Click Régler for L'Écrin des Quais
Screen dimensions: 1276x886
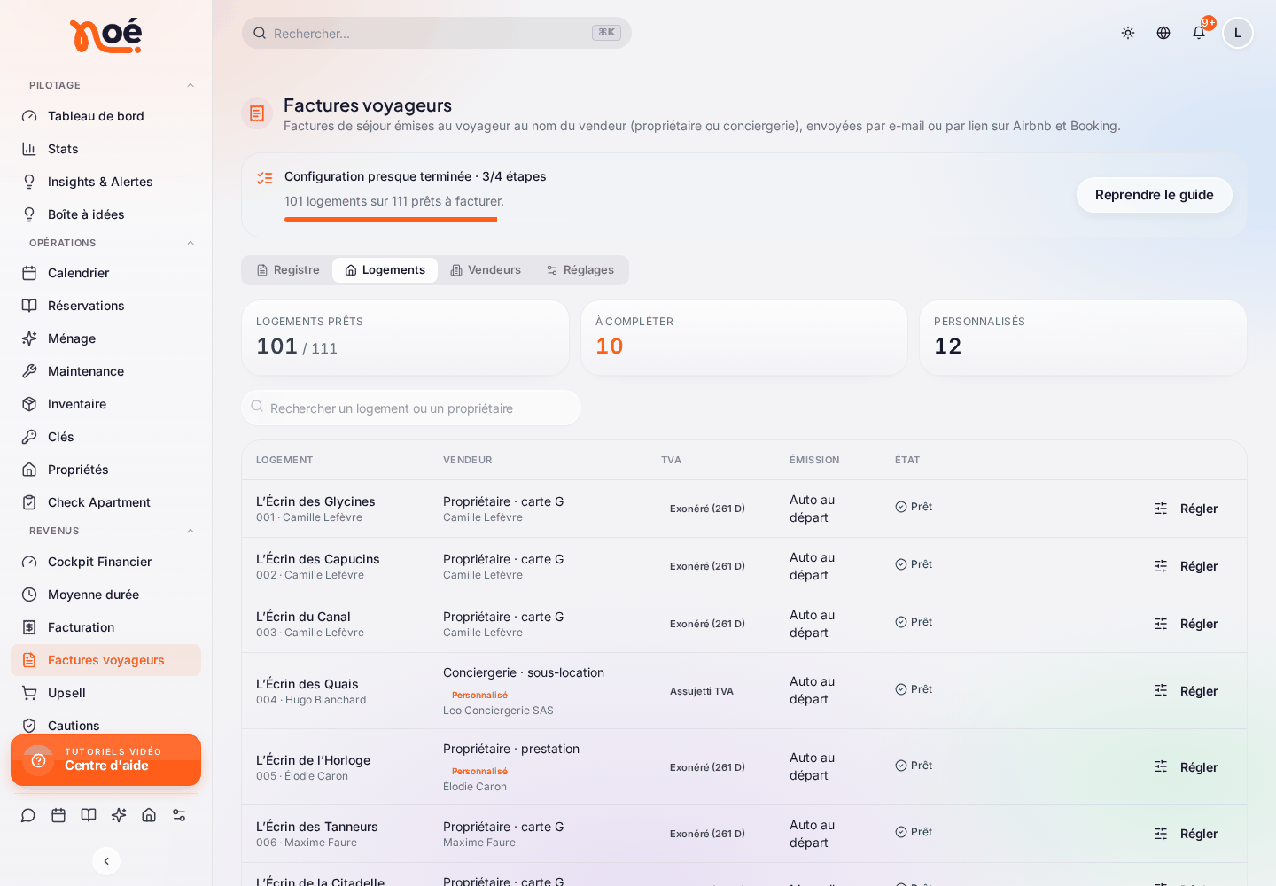pos(1186,691)
